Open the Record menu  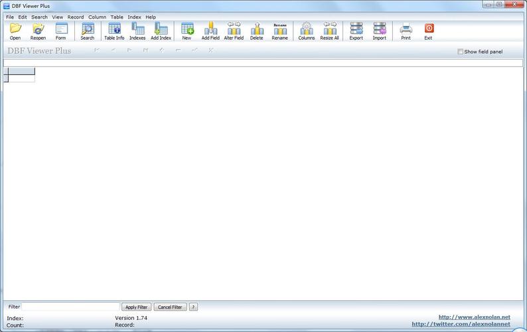pos(76,17)
